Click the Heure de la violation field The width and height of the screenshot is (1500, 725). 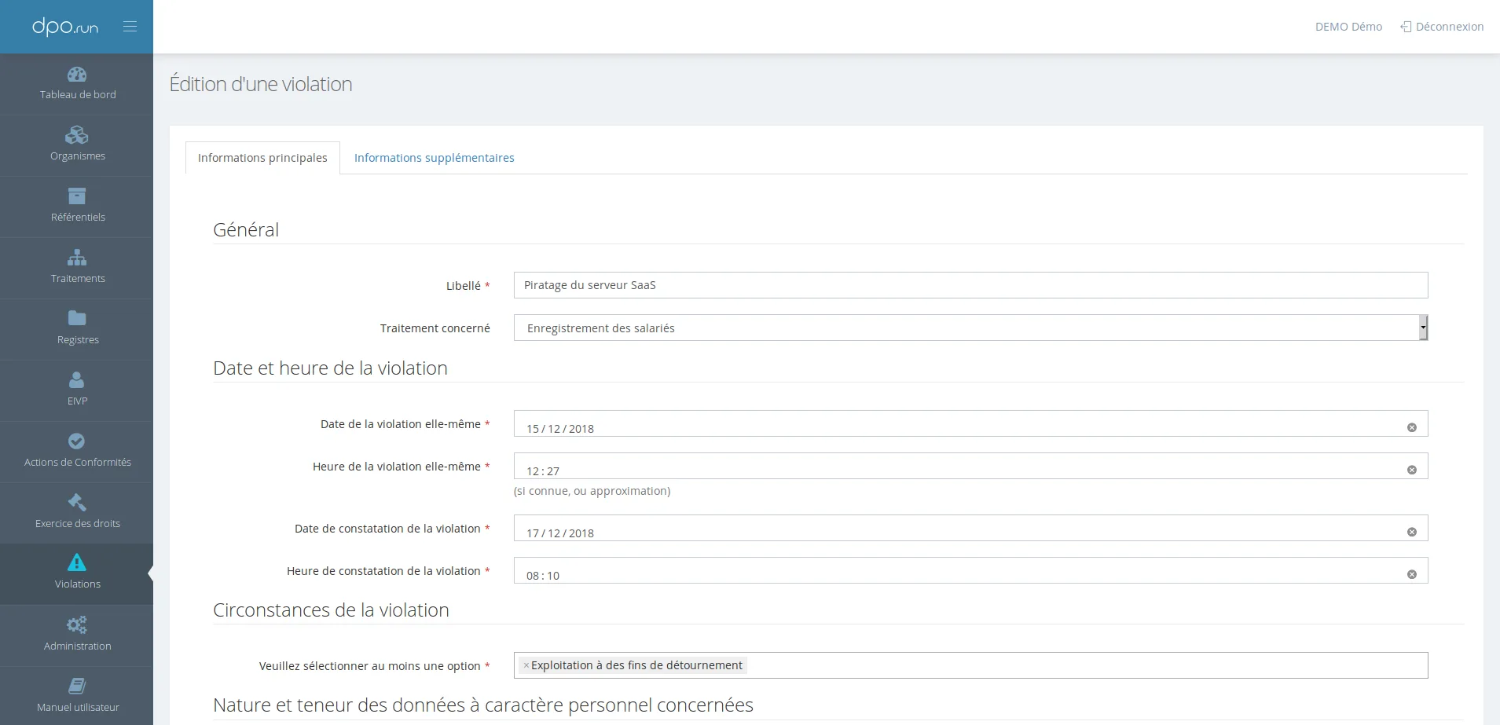pyautogui.click(x=970, y=466)
